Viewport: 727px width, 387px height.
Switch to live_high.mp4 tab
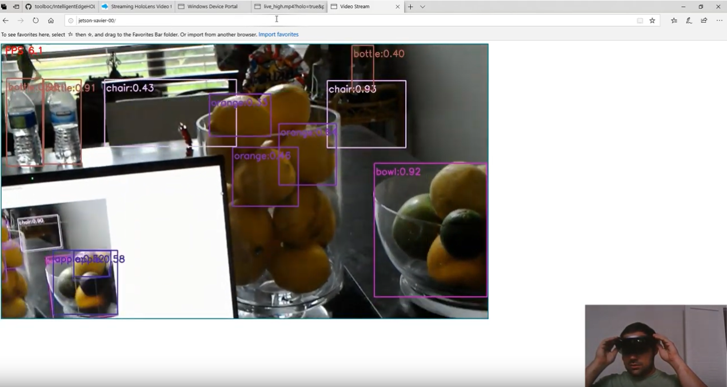[289, 7]
